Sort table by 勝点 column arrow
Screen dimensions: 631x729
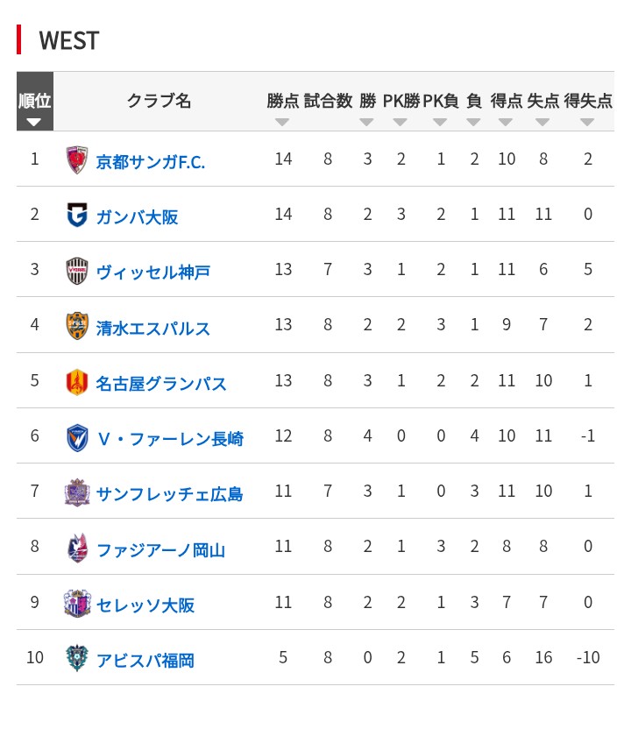point(282,122)
